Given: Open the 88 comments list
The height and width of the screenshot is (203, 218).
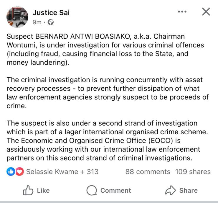Looking at the screenshot, I should pos(148,171).
